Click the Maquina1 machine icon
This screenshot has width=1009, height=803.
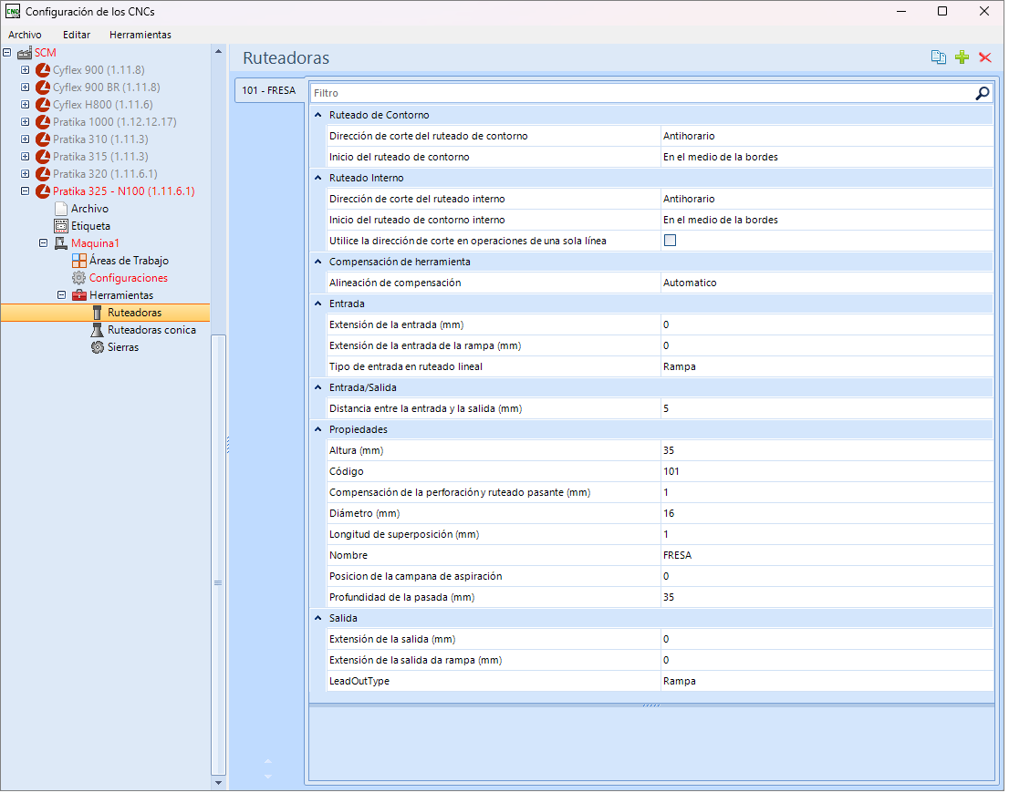[x=61, y=243]
